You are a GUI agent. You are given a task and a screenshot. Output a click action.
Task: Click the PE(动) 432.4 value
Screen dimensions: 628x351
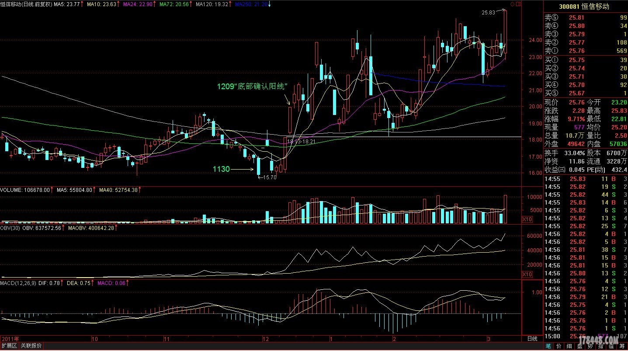619,170
